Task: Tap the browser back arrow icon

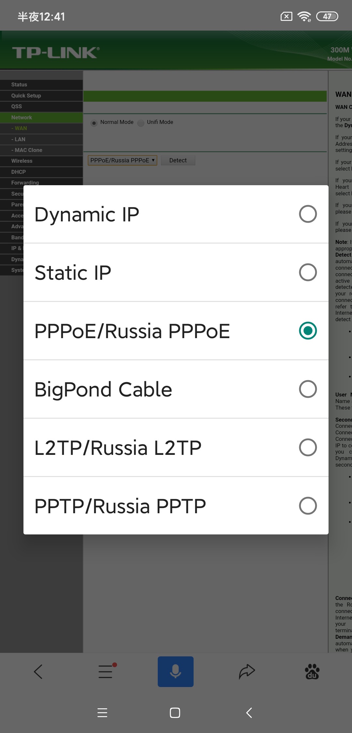Action: [38, 672]
